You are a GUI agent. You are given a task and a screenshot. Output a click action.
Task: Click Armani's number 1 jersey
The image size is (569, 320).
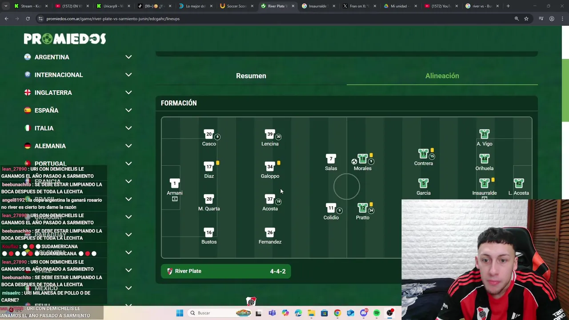pos(175,184)
